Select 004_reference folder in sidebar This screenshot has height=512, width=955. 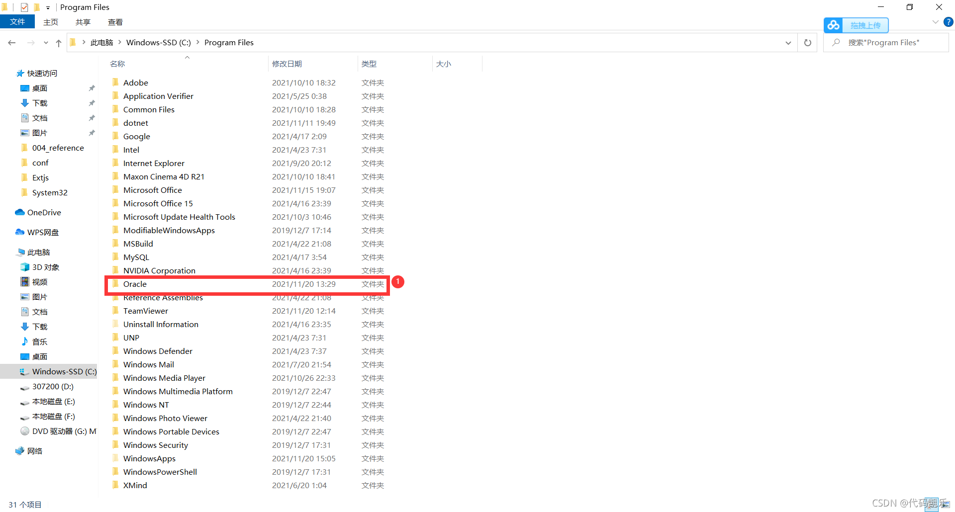tap(52, 148)
